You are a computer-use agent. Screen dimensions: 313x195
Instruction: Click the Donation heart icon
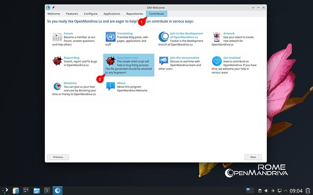pos(58,86)
